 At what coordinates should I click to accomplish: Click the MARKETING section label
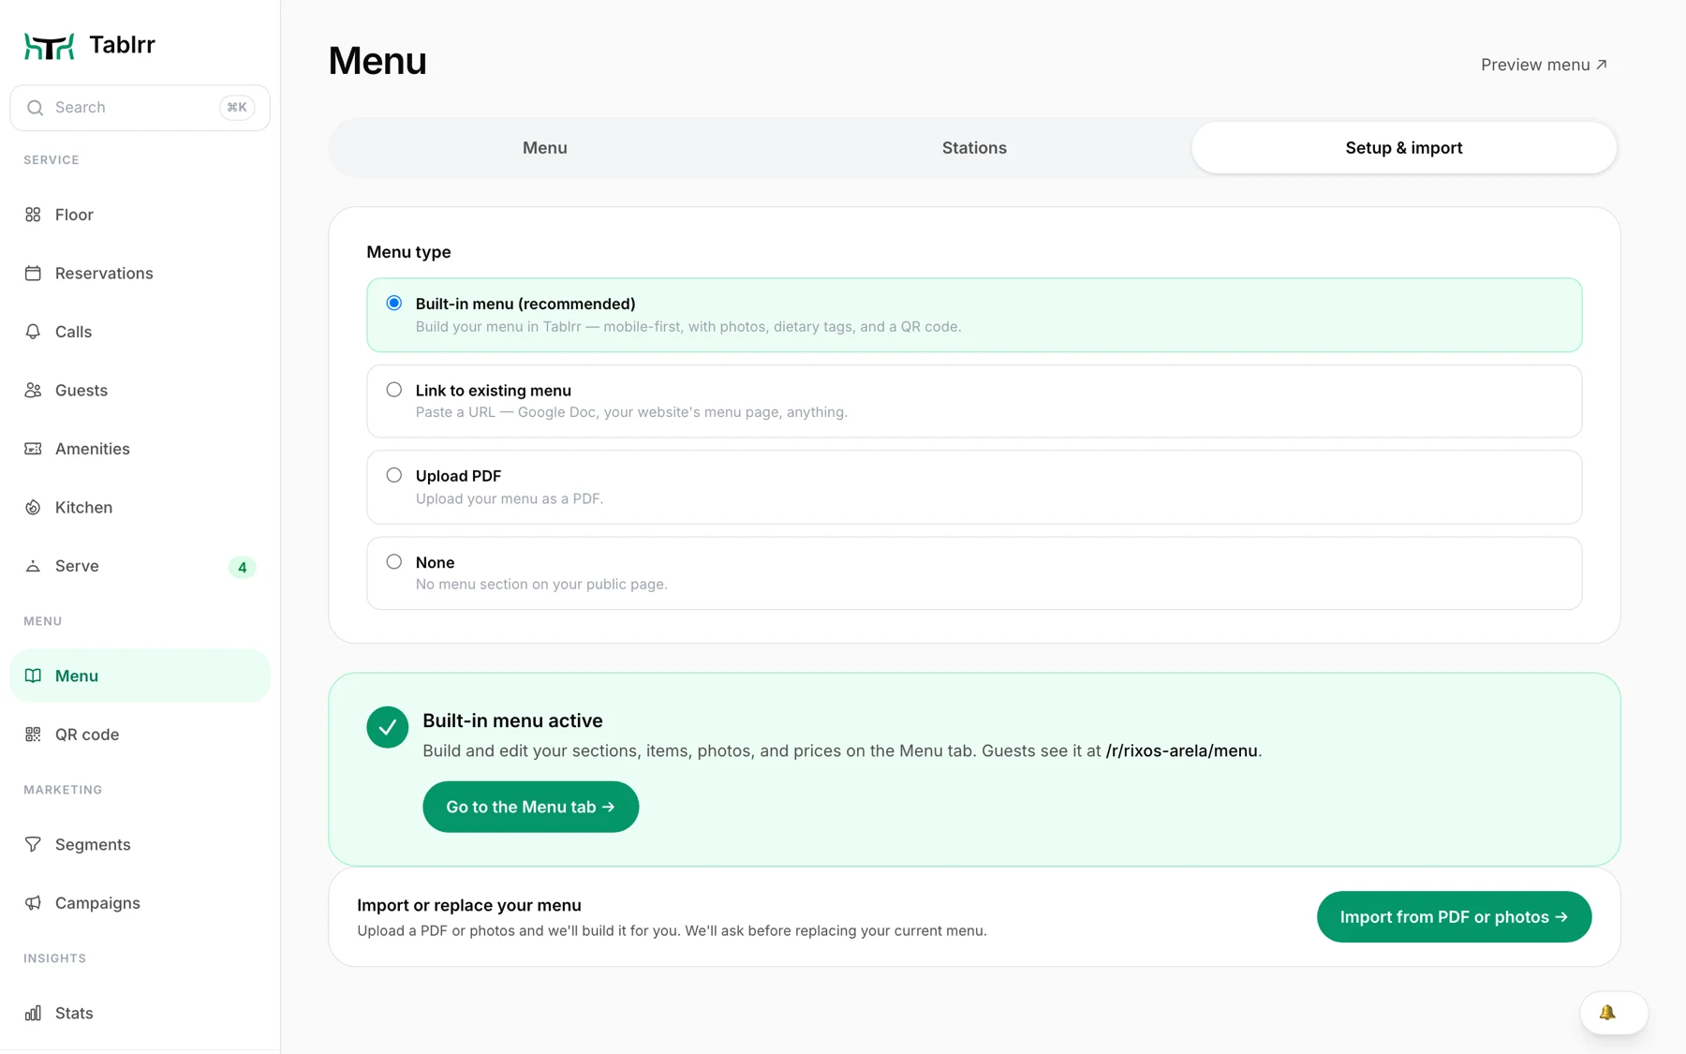pos(63,790)
